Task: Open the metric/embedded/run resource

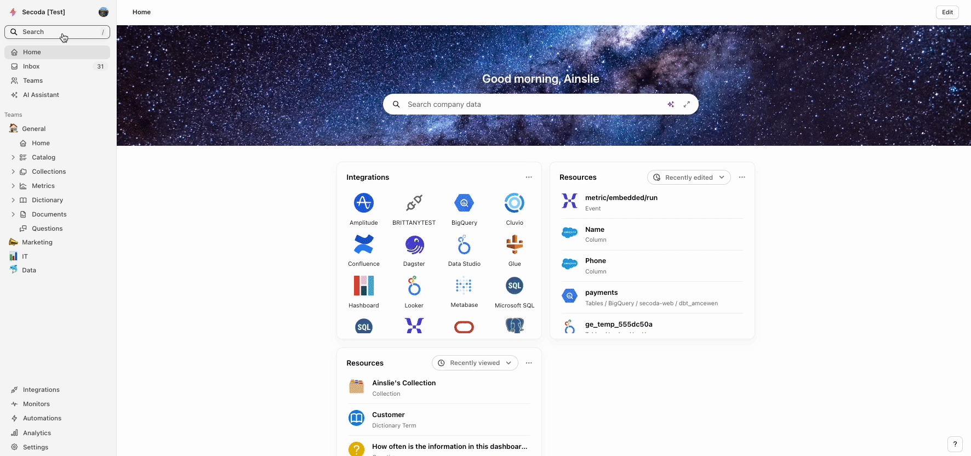Action: (x=621, y=198)
